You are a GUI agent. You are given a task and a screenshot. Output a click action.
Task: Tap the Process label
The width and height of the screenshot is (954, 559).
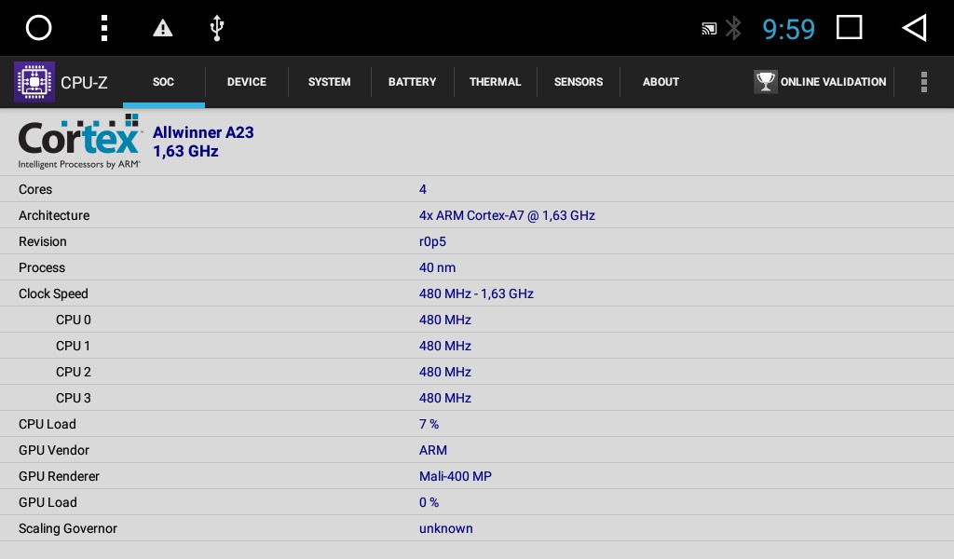pyautogui.click(x=42, y=267)
